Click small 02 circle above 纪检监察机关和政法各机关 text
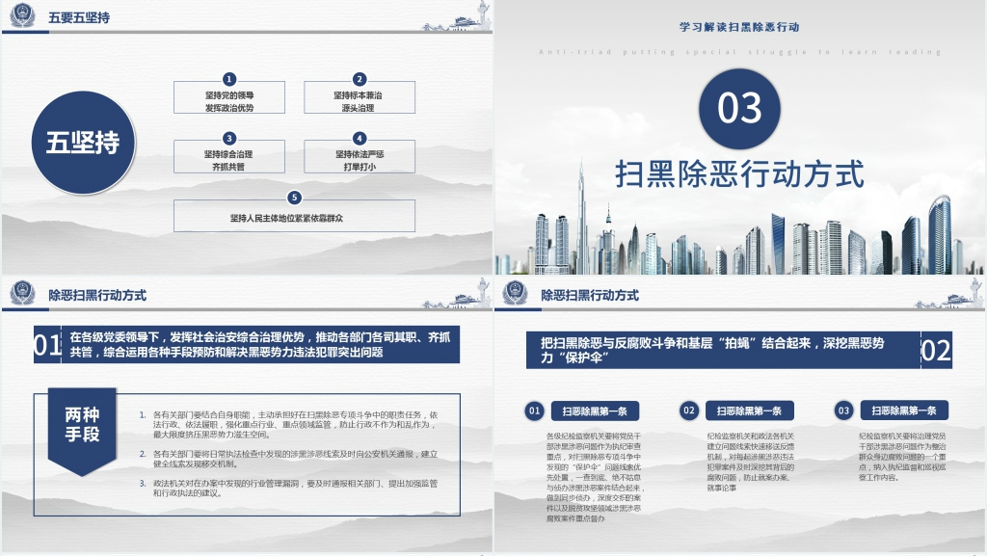987x556 pixels. coord(689,411)
